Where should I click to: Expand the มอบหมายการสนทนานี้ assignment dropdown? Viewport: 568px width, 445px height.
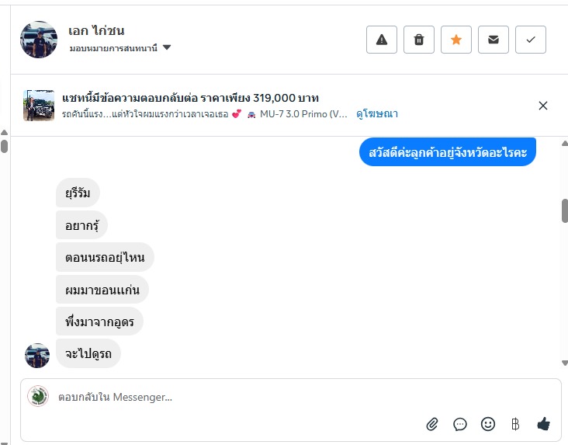coord(167,48)
